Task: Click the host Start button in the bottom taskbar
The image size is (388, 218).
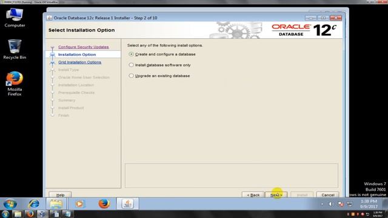Action: click(5, 214)
